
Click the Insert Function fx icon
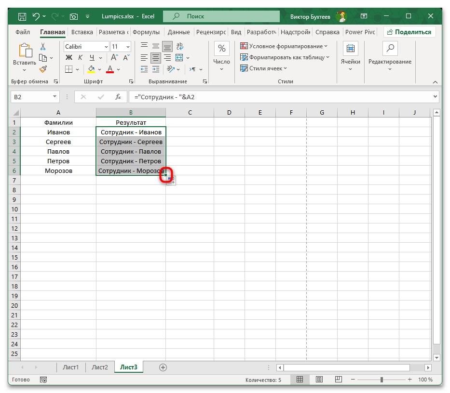pyautogui.click(x=118, y=97)
